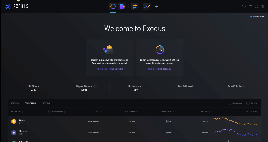Screen dimensions: 268x142
Task: Click Ethereum 24H change -2.82%
Action: pyautogui.click(x=132, y=132)
